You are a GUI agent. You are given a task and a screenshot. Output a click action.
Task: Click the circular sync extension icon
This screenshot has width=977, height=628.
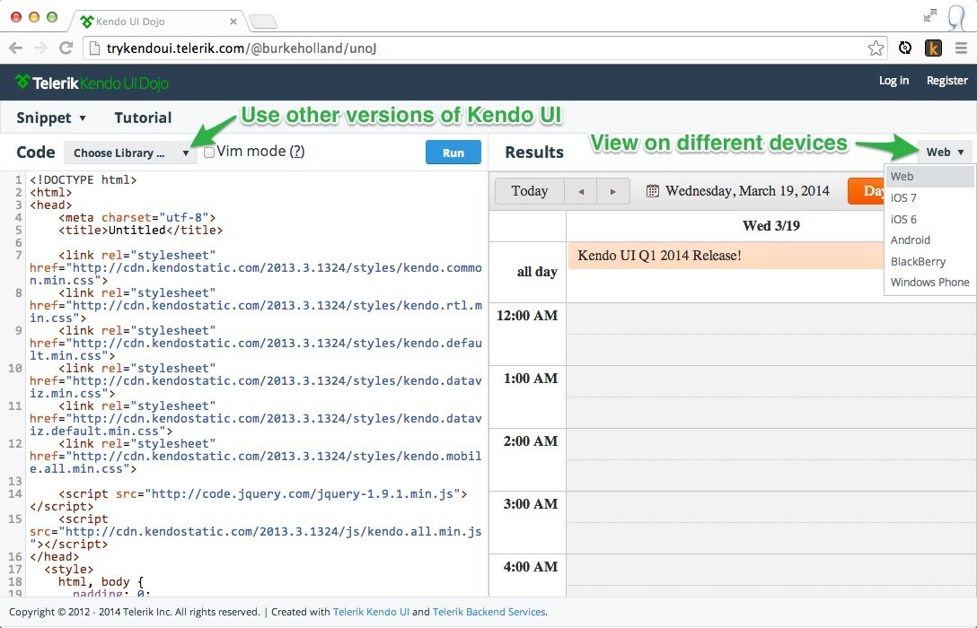coord(905,48)
